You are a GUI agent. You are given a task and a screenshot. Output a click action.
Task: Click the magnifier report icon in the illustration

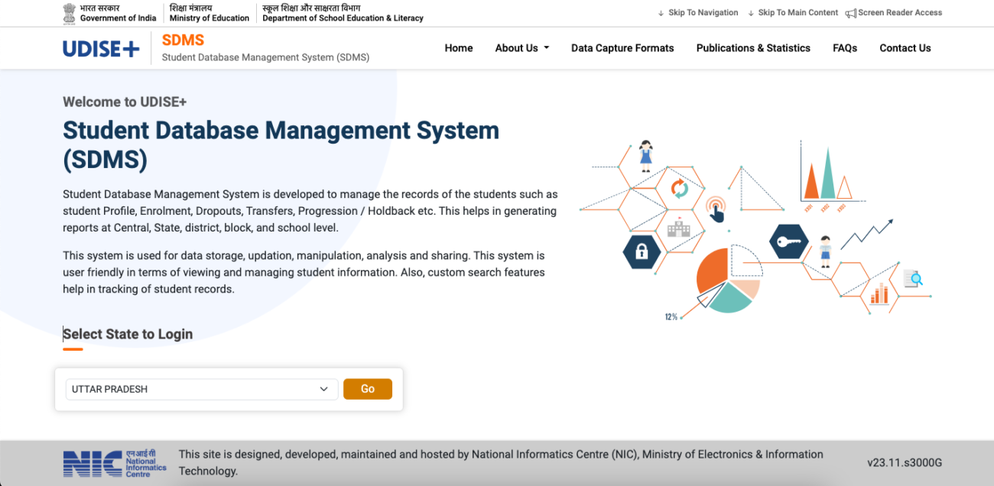(x=913, y=279)
